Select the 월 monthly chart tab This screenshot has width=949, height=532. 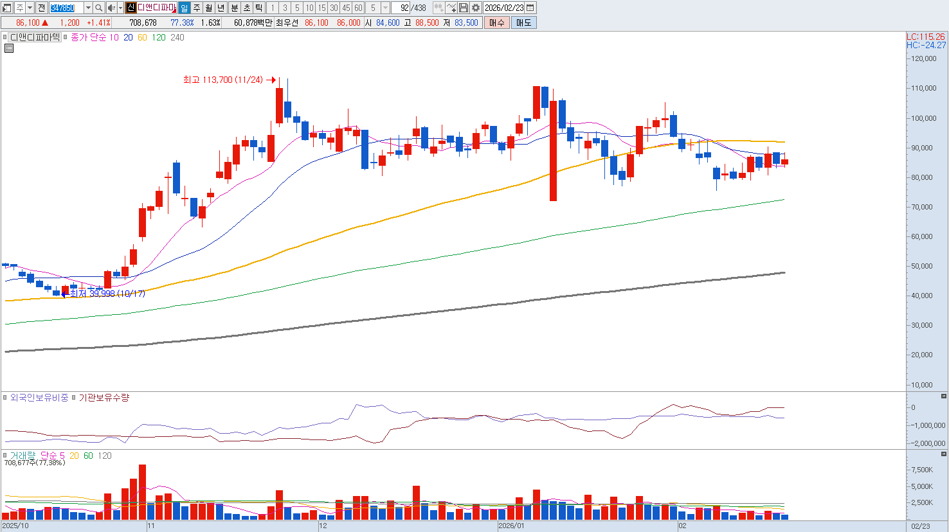pos(209,8)
